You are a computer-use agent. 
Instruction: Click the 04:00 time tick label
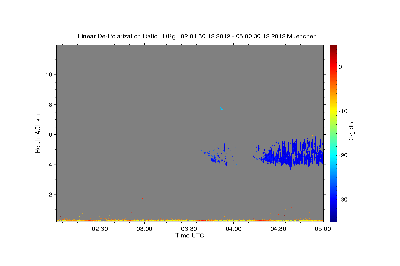click(234, 229)
